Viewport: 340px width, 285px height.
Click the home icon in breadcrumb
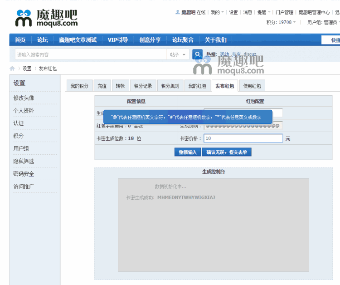[x=12, y=69]
